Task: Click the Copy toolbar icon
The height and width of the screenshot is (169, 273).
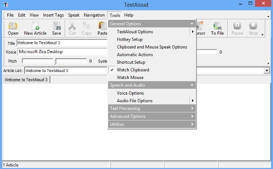Action: point(86,26)
